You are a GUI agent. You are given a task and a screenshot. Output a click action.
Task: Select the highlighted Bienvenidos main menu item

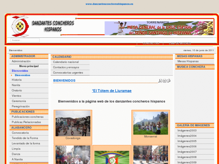coord(29,71)
